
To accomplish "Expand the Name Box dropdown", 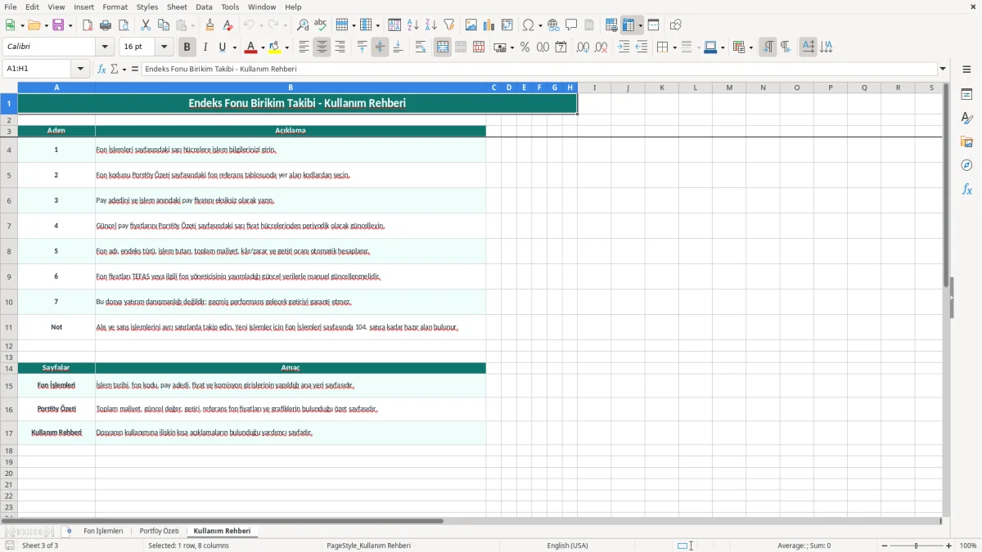I will (80, 70).
